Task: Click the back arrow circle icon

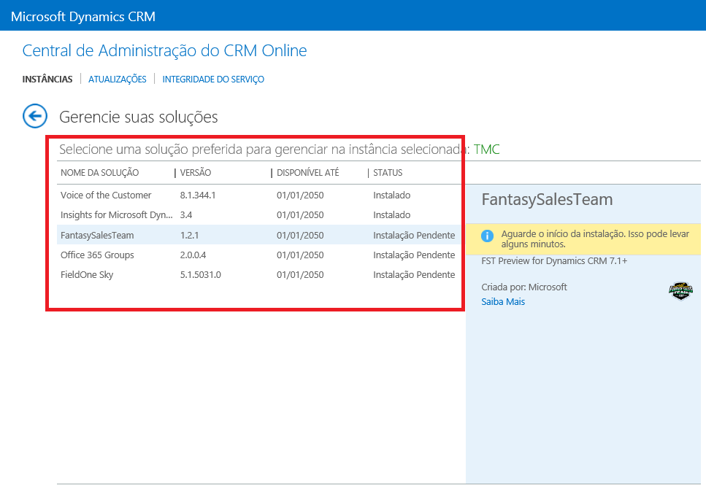Action: pos(34,116)
